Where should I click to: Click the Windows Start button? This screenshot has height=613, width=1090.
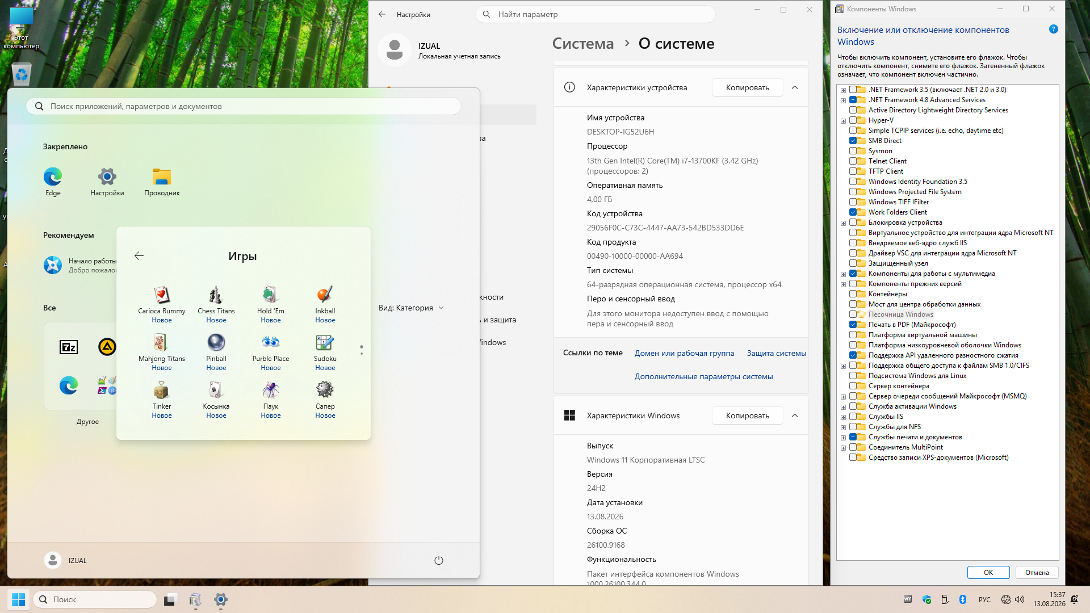tap(18, 599)
